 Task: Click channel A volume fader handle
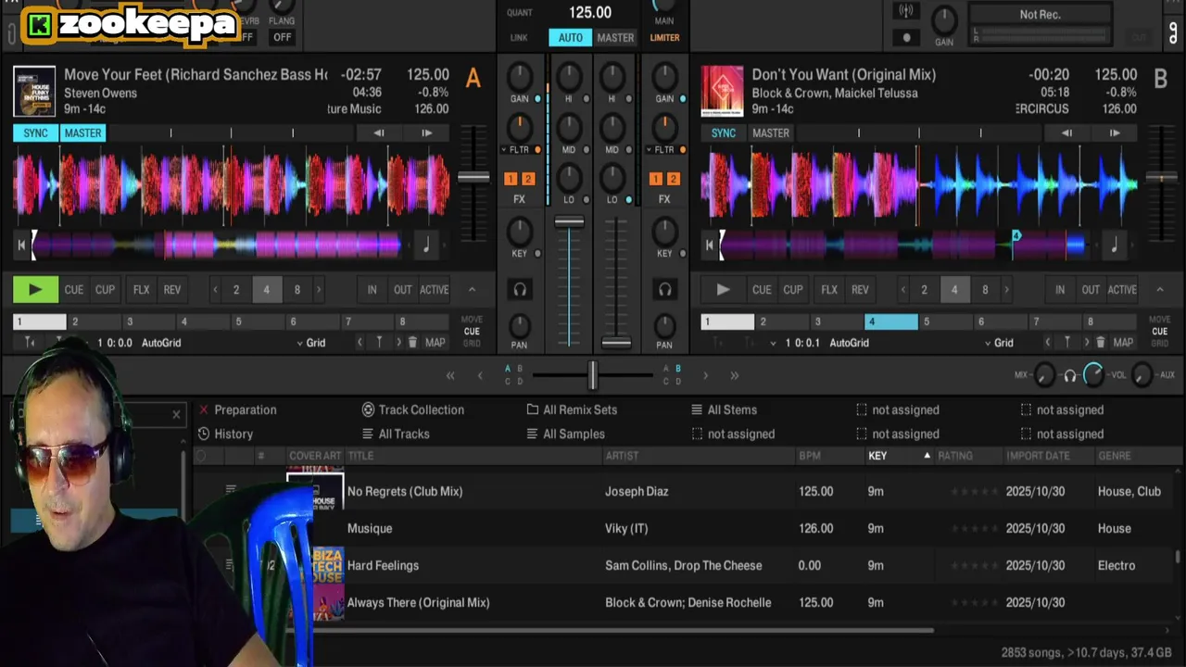[569, 222]
